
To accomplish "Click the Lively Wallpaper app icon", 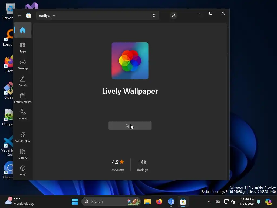I will 130,61.
